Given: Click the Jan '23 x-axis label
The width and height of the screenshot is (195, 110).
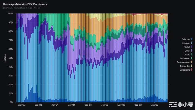Looking at the screenshot, I should 155,105.
